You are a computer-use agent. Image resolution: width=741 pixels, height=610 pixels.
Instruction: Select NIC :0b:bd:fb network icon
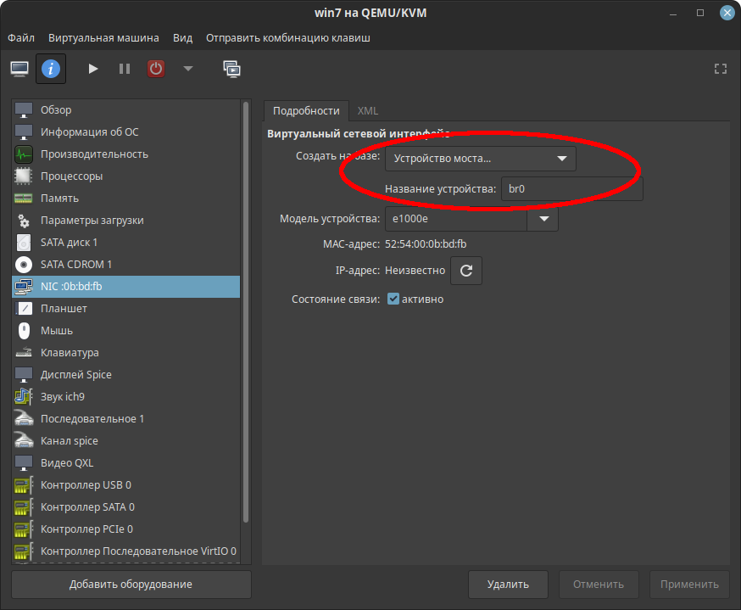click(x=24, y=287)
